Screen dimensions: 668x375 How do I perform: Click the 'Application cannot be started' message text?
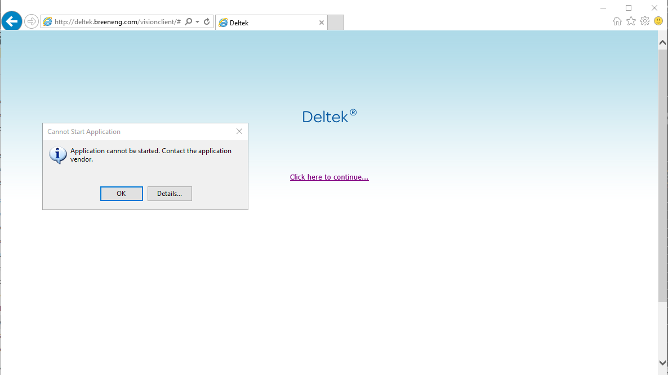(x=151, y=155)
